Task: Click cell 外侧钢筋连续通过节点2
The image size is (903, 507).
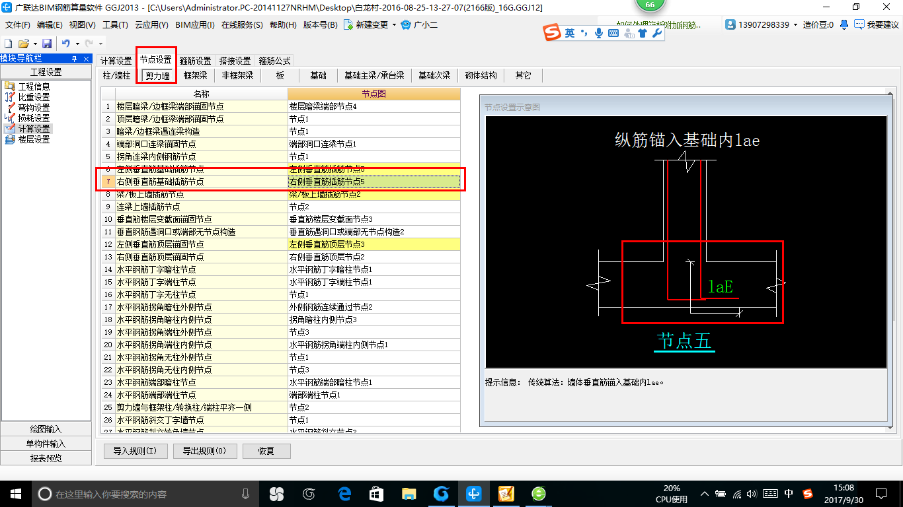Action: point(373,307)
